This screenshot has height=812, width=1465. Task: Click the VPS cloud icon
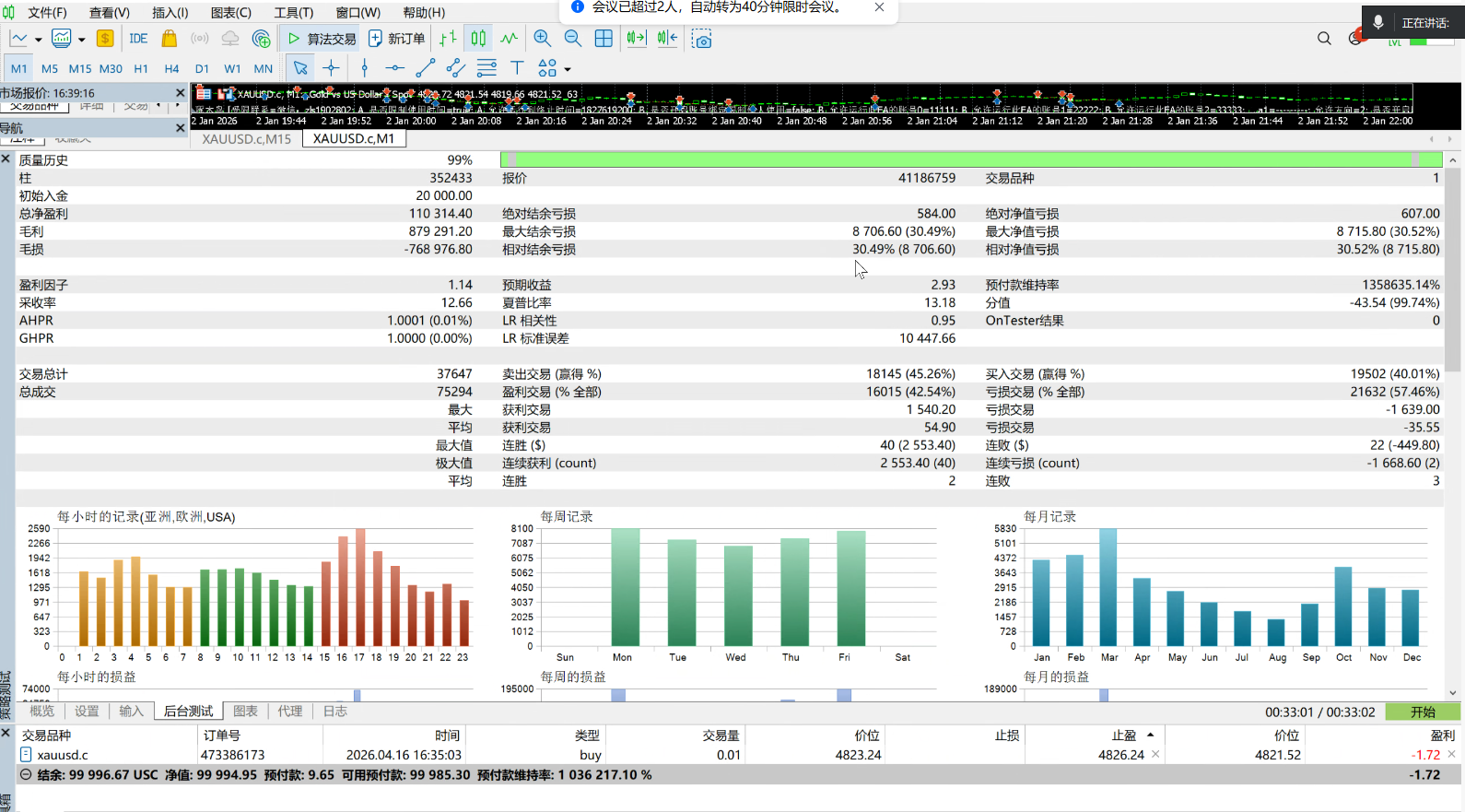pos(230,39)
